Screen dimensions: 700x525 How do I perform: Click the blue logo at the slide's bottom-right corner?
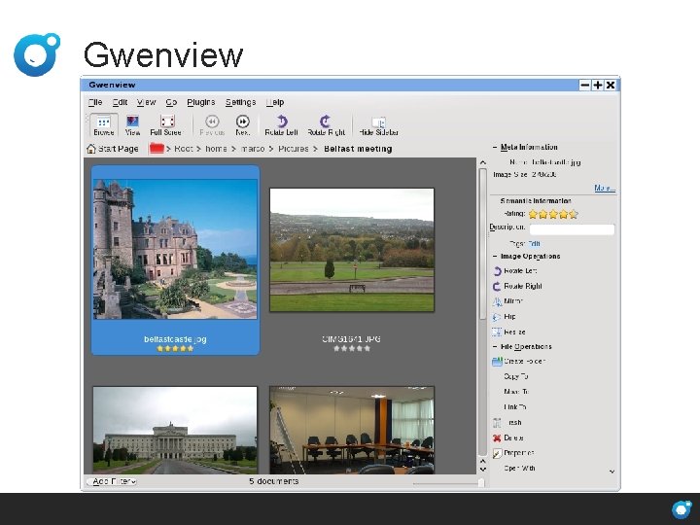coord(682,509)
